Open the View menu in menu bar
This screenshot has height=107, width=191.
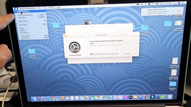44,8
